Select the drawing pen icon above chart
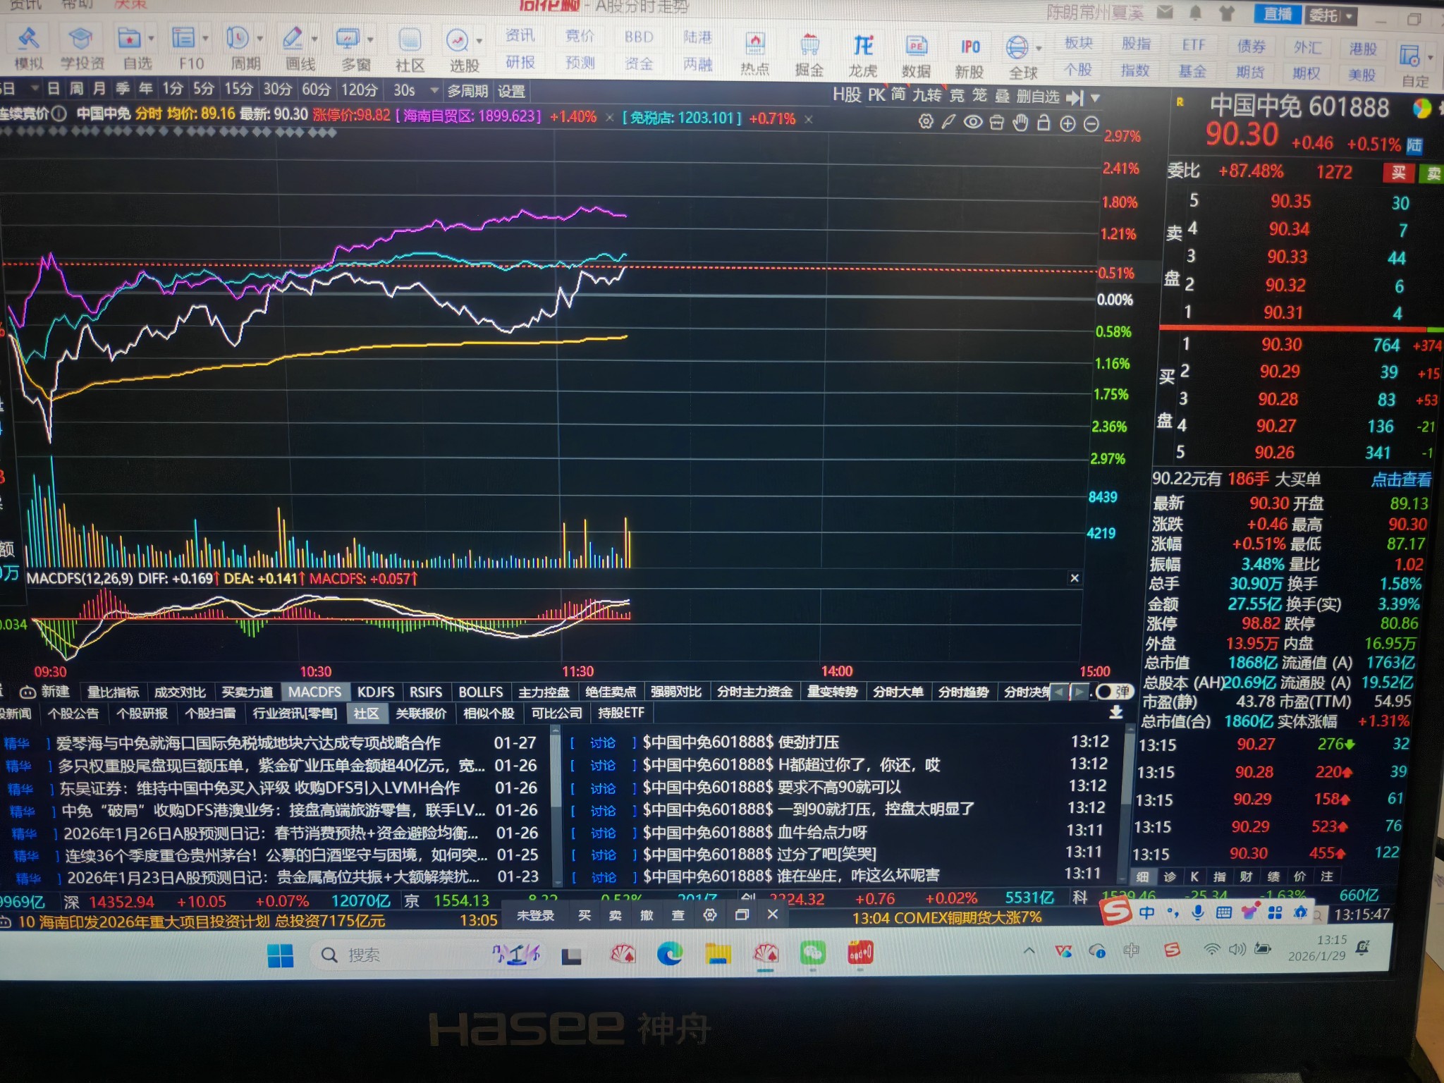The height and width of the screenshot is (1083, 1444). pyautogui.click(x=949, y=122)
